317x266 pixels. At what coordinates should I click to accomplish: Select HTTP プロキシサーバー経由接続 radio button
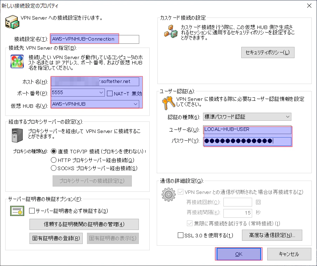tap(54, 160)
